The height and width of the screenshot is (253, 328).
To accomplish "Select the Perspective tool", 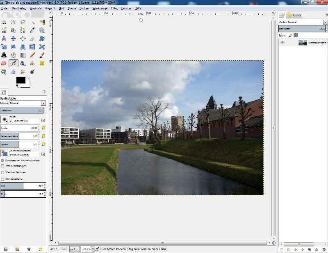I will click(23, 47).
